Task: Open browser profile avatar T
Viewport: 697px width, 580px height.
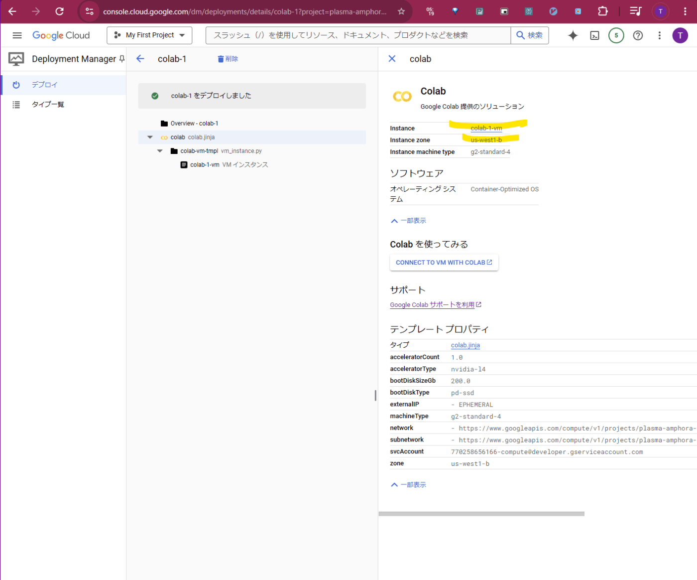Action: coord(661,11)
